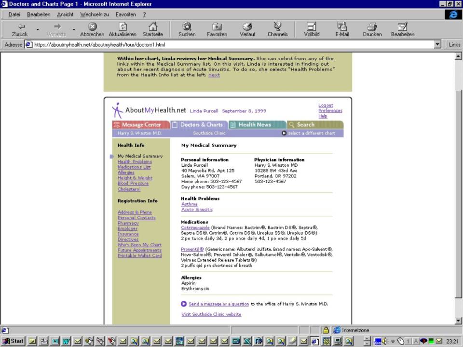Open the E-Mail toolbar icon

[x=342, y=27]
